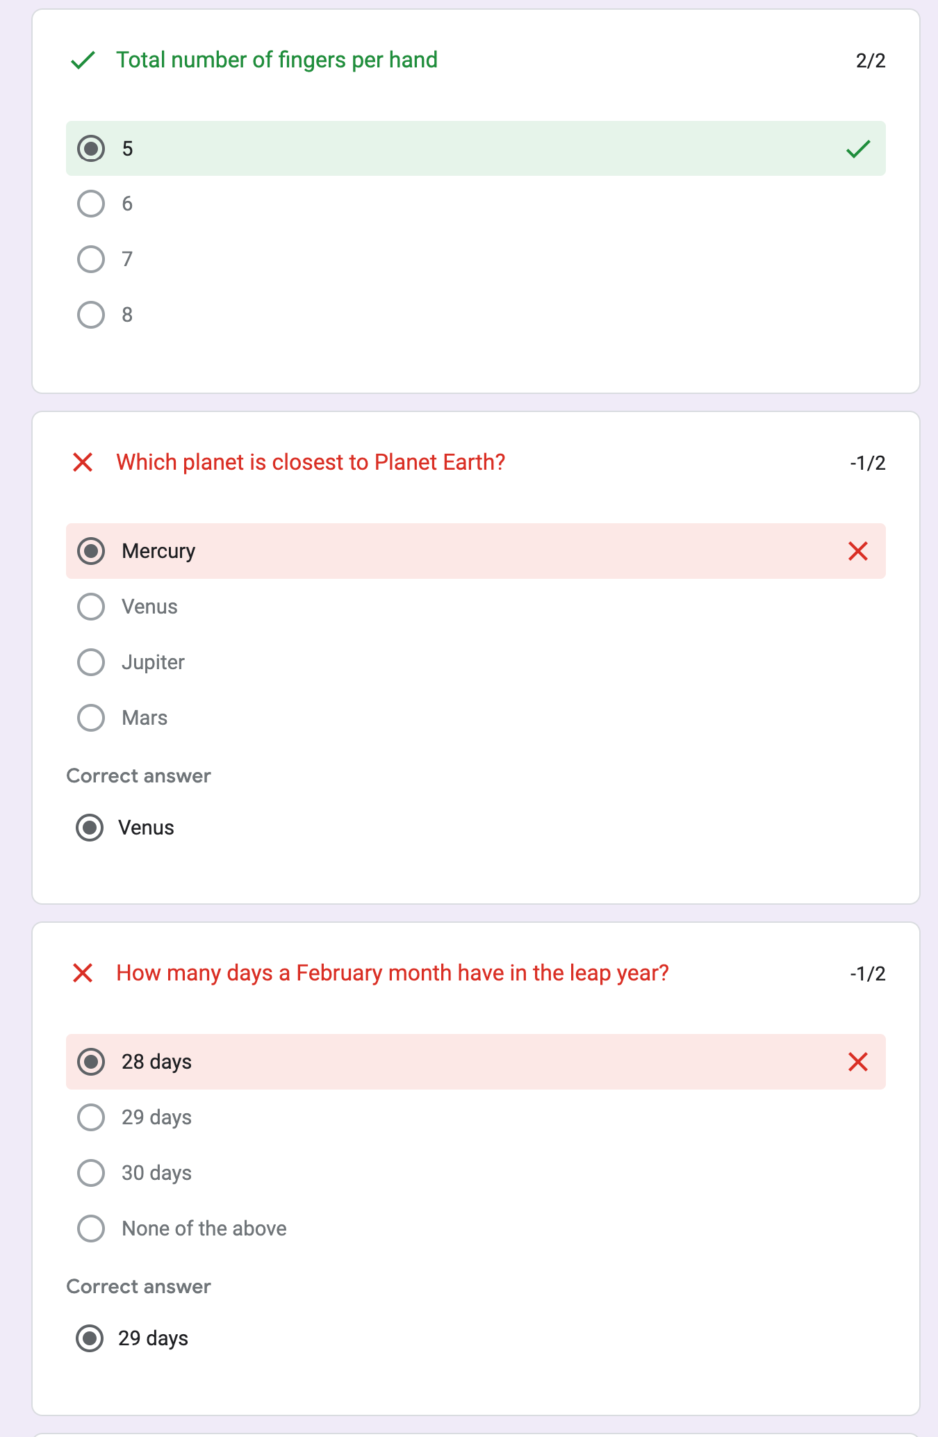Viewport: 938px width, 1437px height.
Task: Click the Venus correct answer radio
Action: click(90, 828)
